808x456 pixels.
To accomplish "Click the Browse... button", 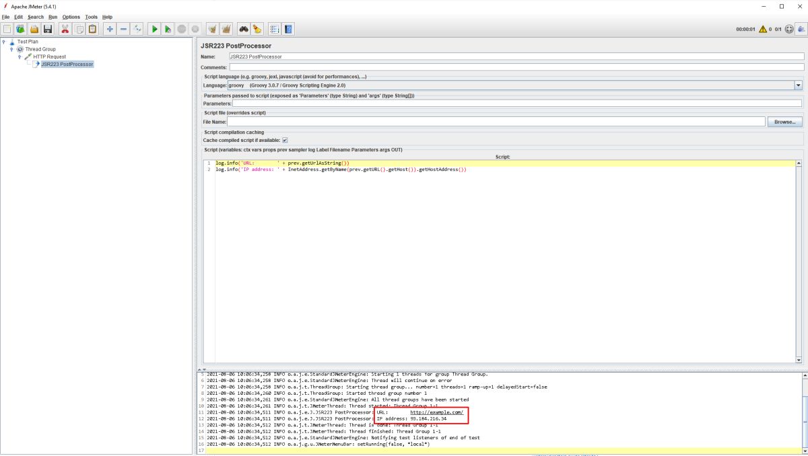I will (x=785, y=122).
